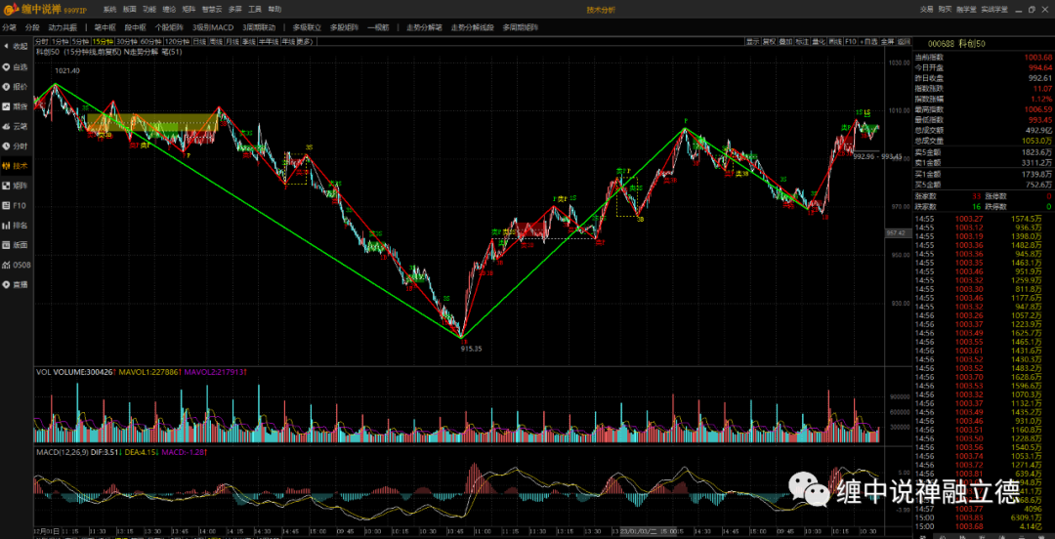Switch to the 5分钟 period tab
Screen dimensions: 1055x539
(81, 41)
